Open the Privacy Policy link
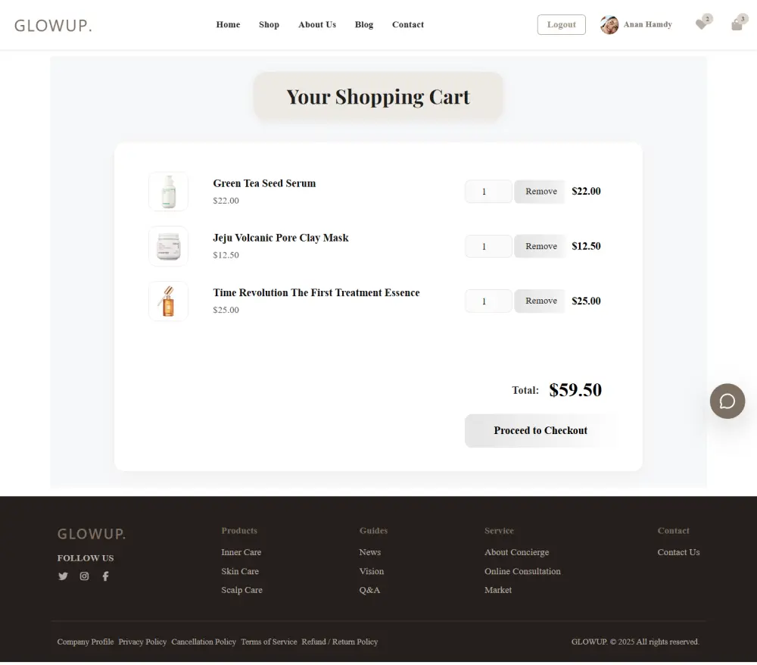This screenshot has width=757, height=665. (142, 642)
